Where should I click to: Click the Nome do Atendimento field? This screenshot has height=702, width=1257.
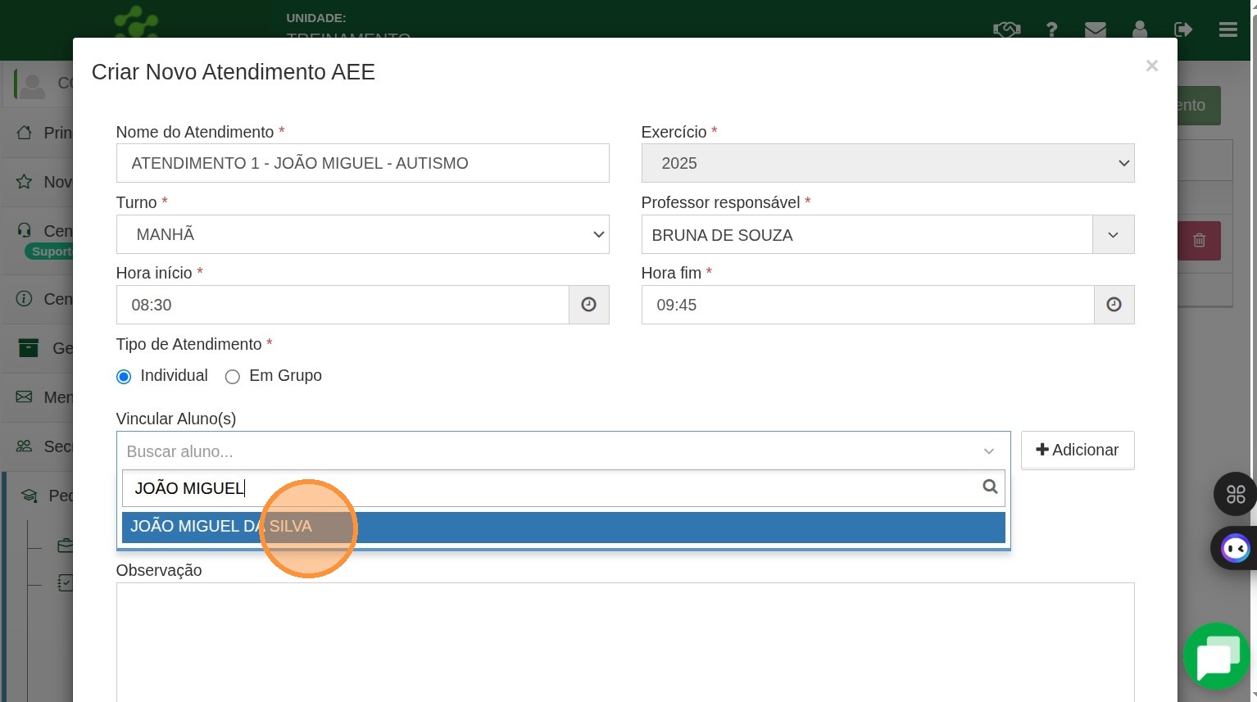tap(362, 163)
